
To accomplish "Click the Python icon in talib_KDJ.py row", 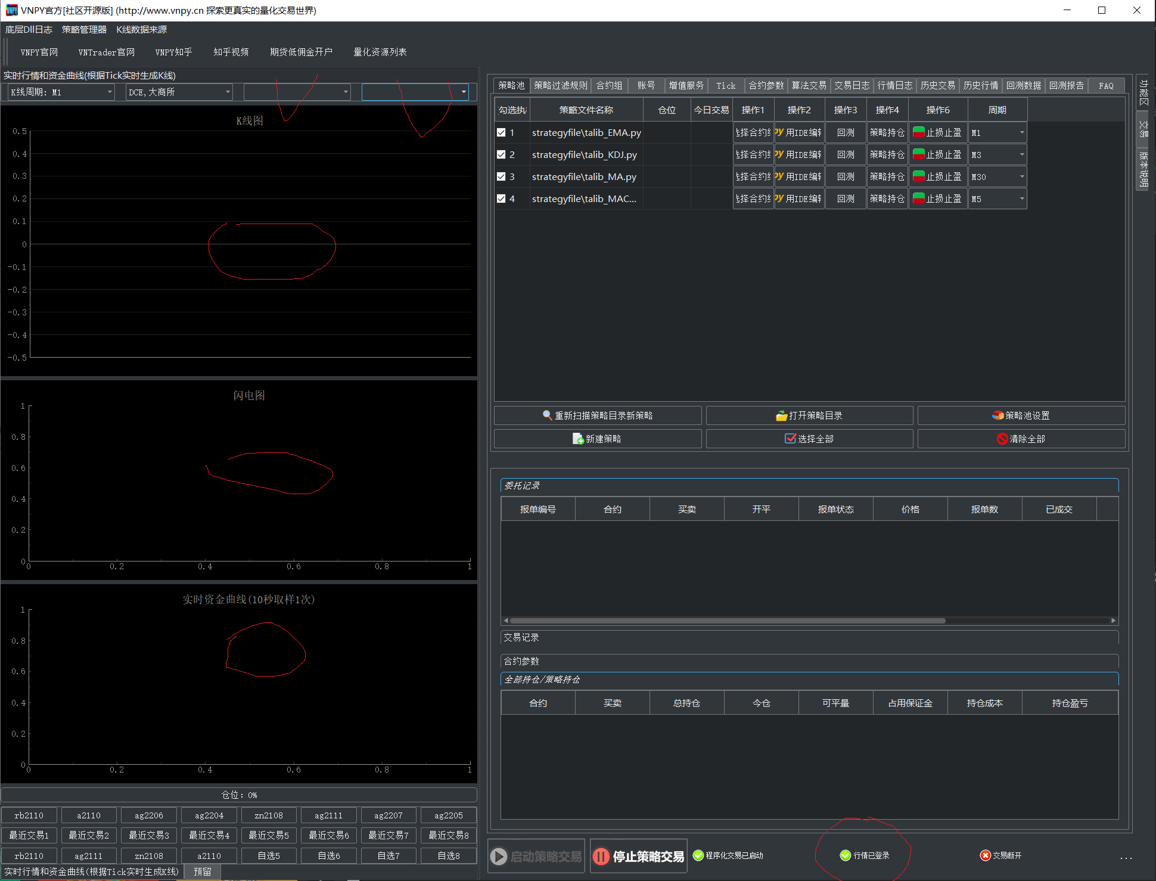I will point(779,154).
